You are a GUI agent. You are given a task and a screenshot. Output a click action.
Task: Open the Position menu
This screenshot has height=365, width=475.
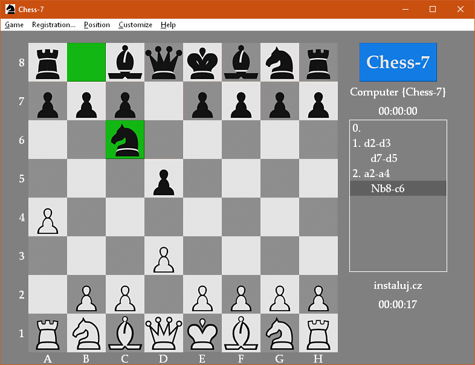click(x=97, y=25)
